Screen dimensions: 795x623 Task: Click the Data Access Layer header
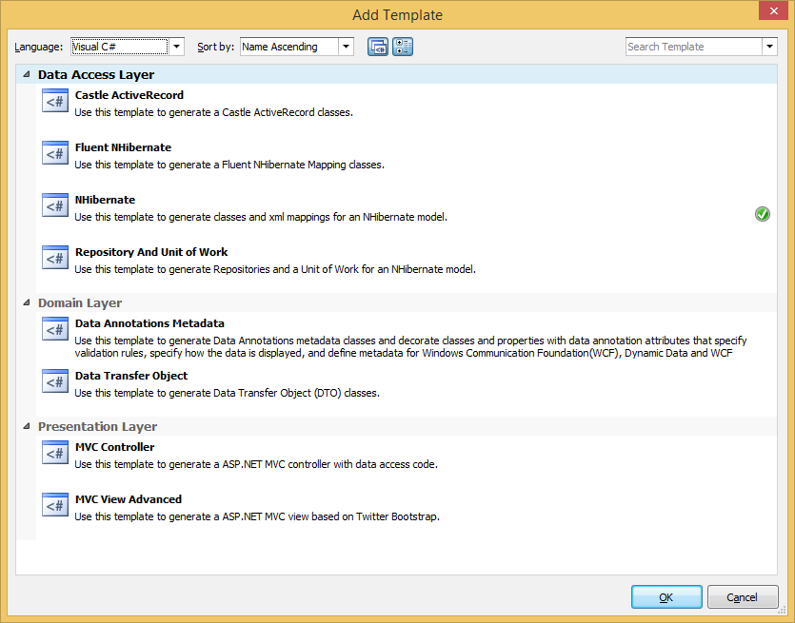pos(96,74)
